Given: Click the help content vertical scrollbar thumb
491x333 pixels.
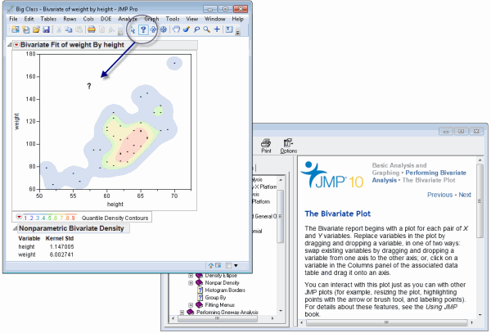Looking at the screenshot, I should 480,200.
